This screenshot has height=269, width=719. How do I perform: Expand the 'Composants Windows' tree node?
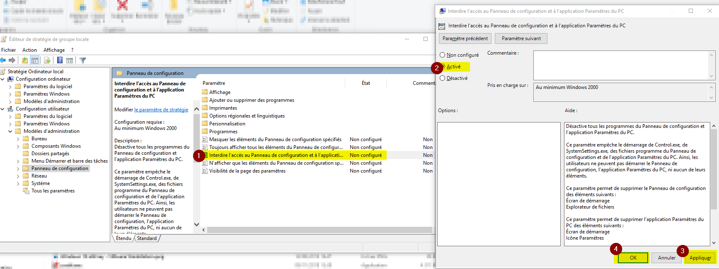click(x=18, y=147)
